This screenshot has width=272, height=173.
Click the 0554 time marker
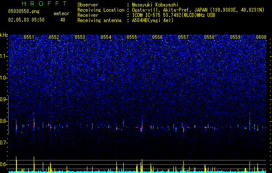(106, 37)
